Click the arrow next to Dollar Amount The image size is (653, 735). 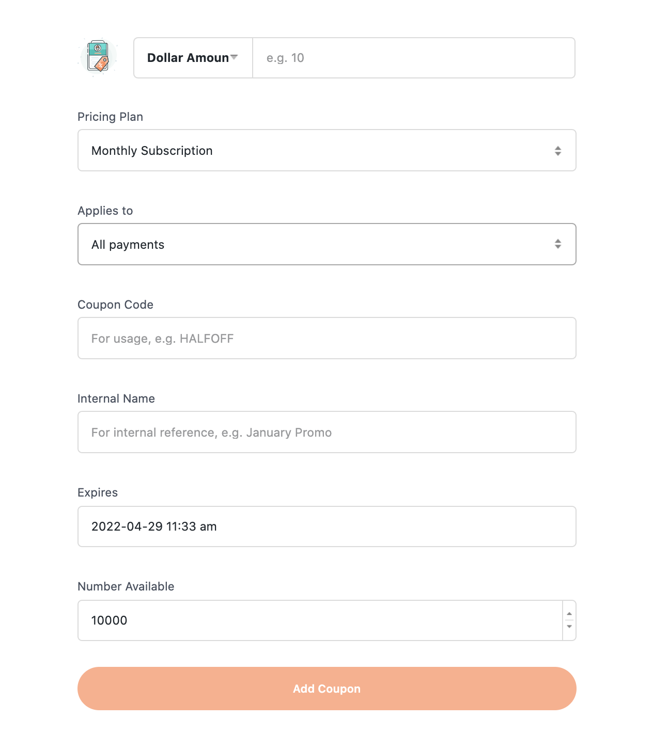[x=234, y=57]
